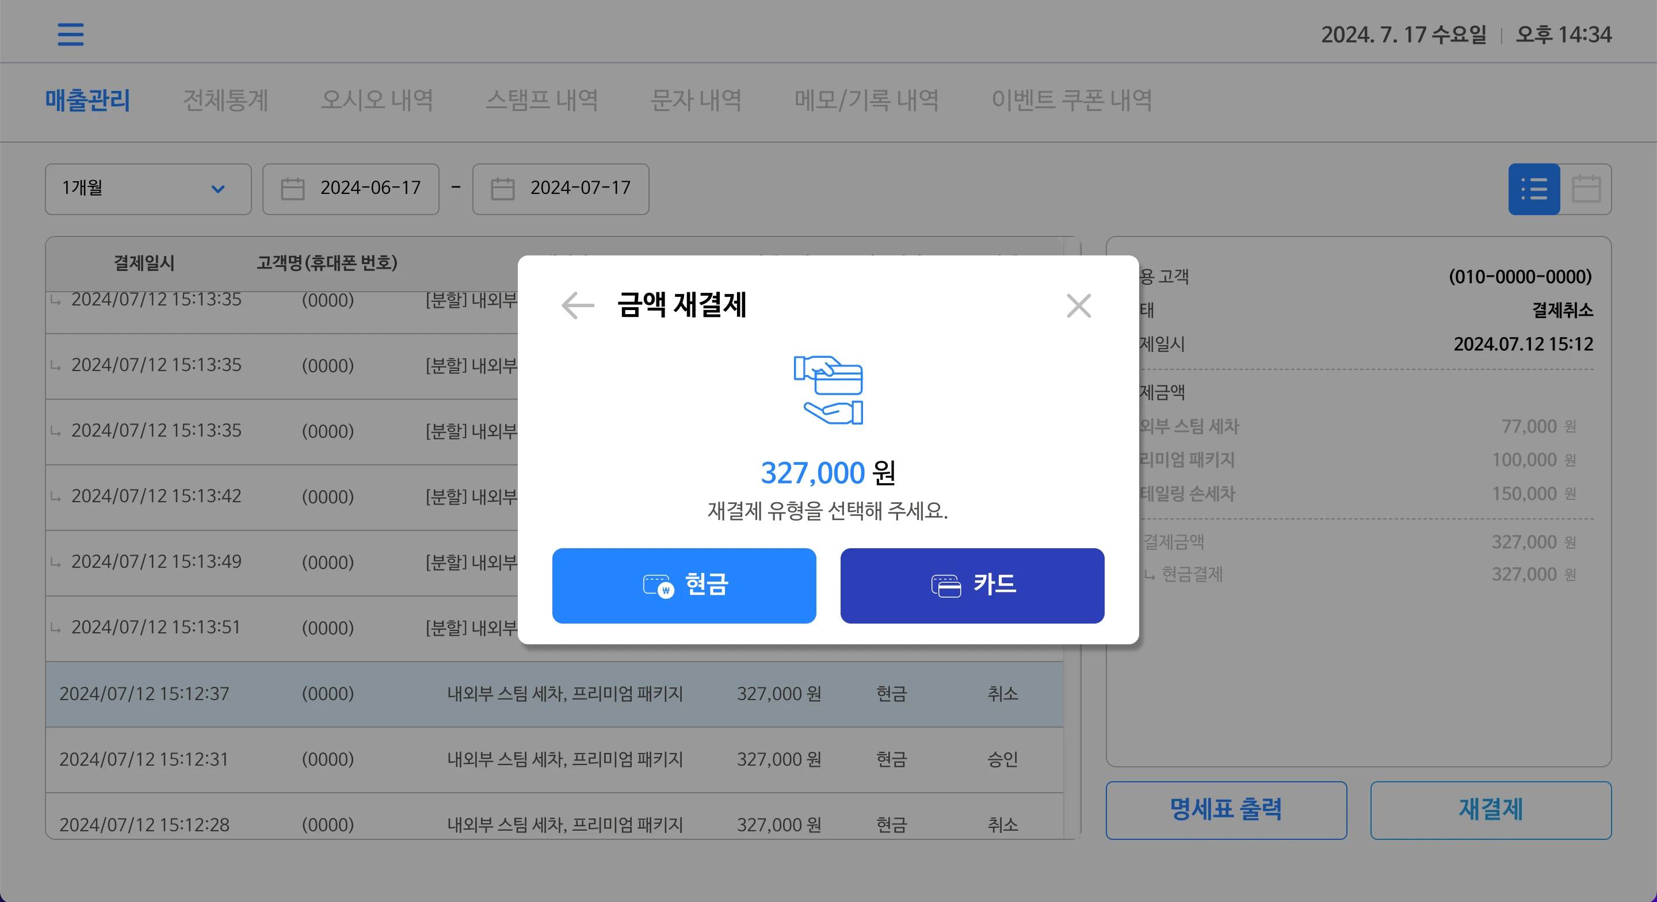Open the 전체통계 tab
Image resolution: width=1657 pixels, height=902 pixels.
(x=225, y=100)
